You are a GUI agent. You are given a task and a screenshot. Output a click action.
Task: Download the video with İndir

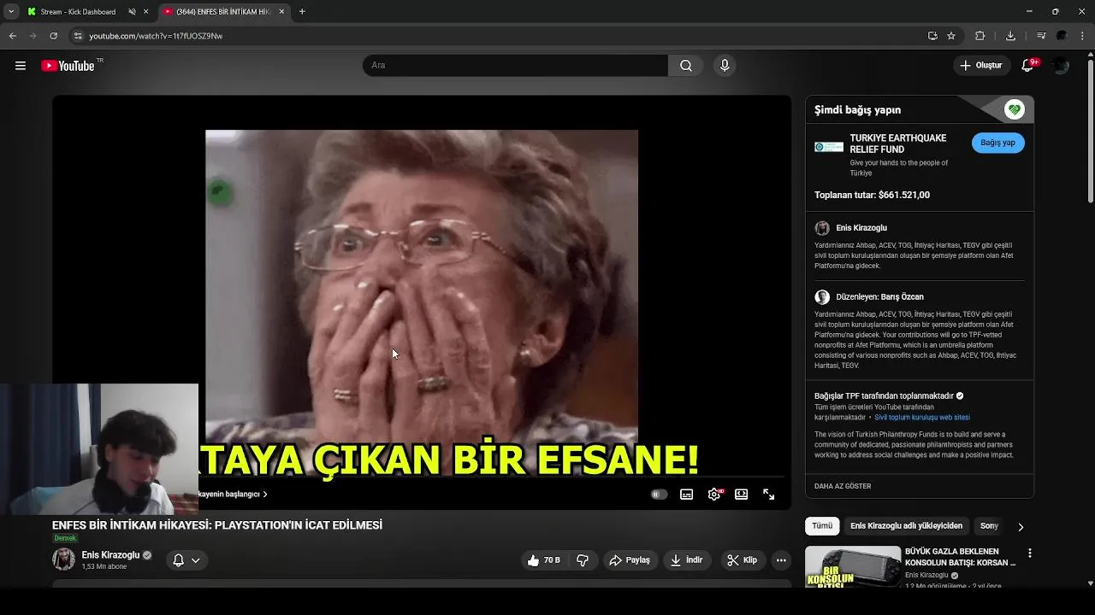pos(687,560)
